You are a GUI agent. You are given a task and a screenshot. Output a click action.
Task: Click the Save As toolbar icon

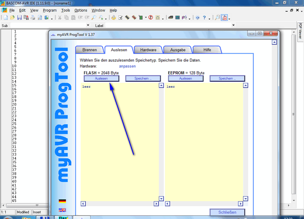26,17
